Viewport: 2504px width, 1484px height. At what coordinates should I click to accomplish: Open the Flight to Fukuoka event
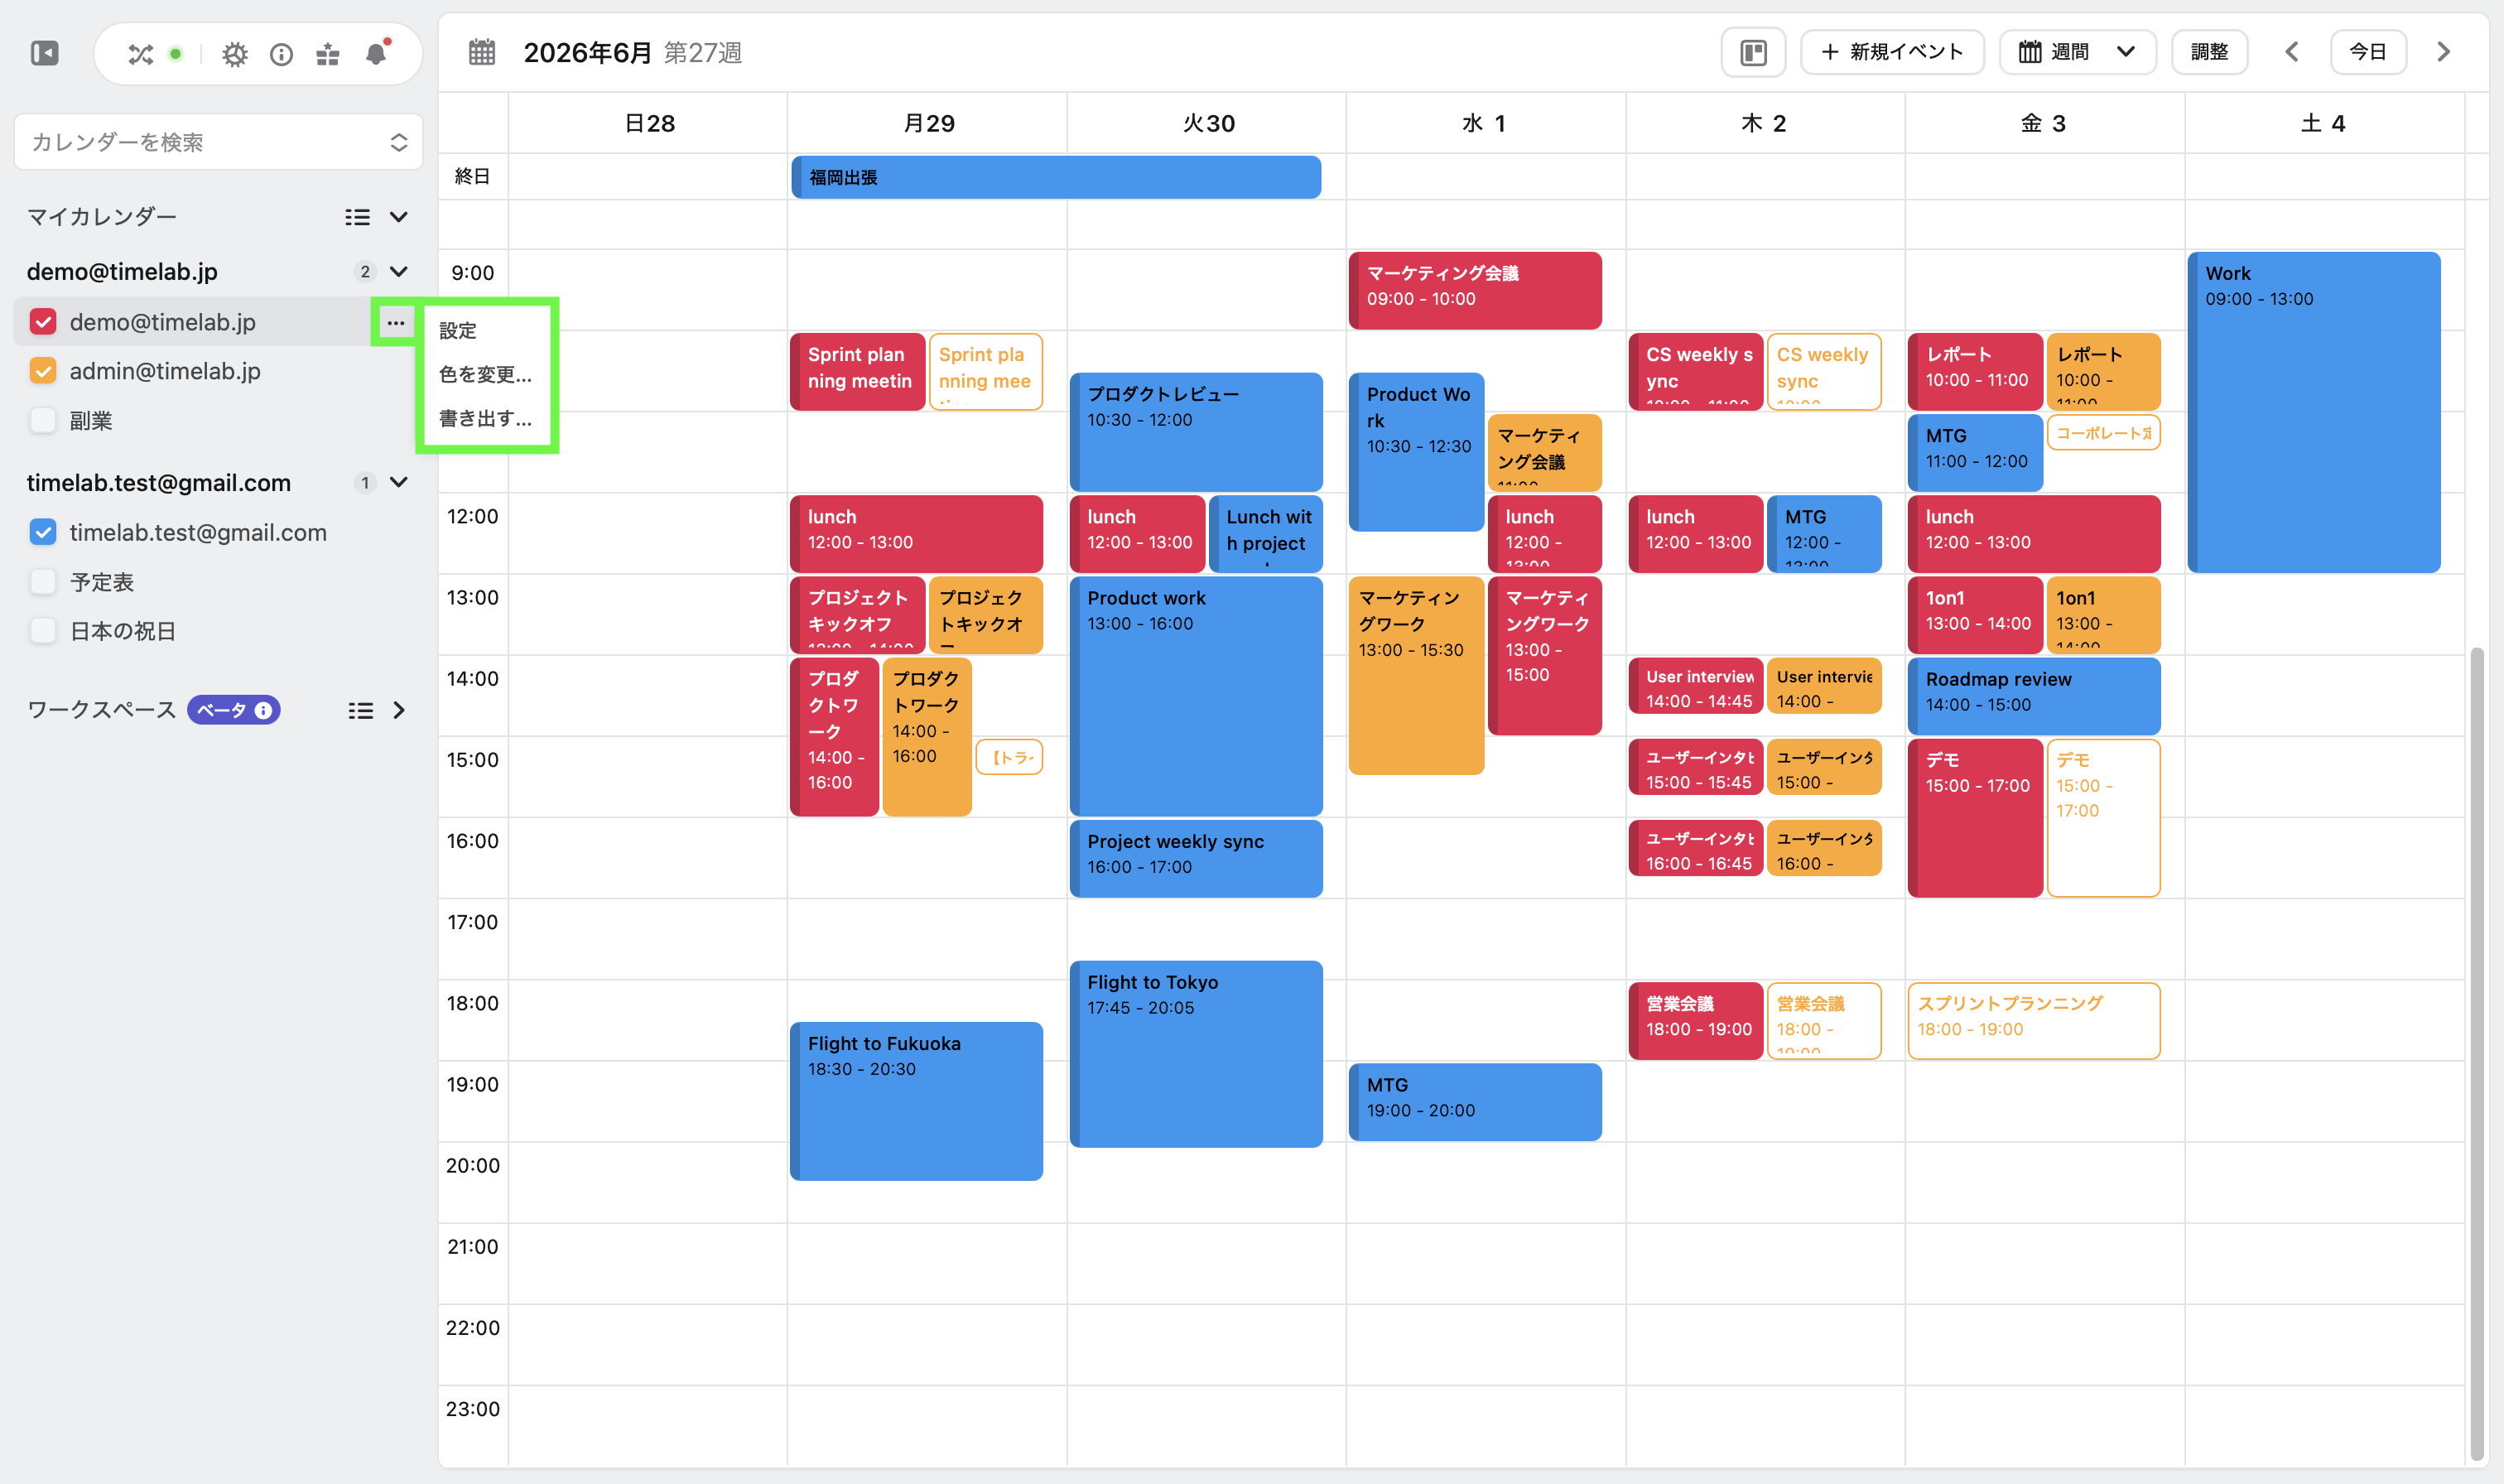[x=917, y=1101]
